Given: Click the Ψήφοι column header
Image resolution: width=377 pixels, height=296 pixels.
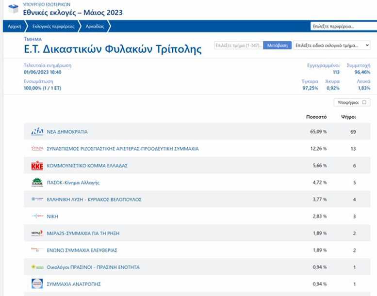Looking at the screenshot, I should click(x=348, y=117).
